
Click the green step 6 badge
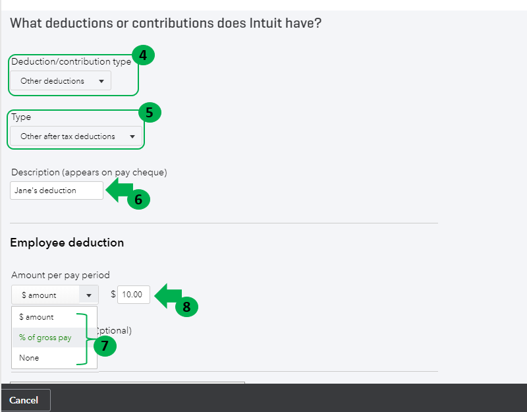click(139, 200)
